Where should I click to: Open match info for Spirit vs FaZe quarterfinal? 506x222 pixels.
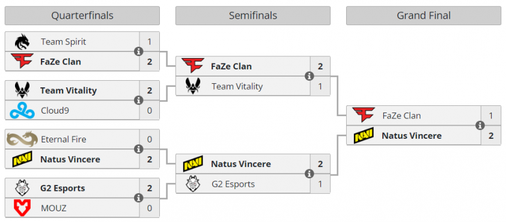pyautogui.click(x=139, y=51)
